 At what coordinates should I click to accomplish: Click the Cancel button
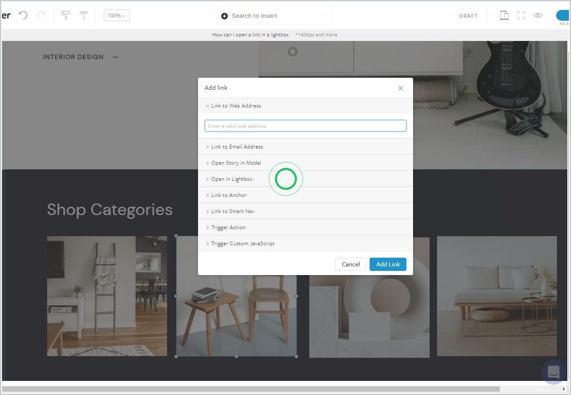pyautogui.click(x=351, y=264)
